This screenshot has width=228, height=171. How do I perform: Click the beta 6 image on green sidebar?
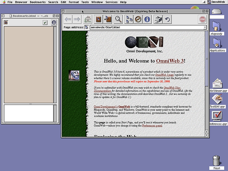74,75
